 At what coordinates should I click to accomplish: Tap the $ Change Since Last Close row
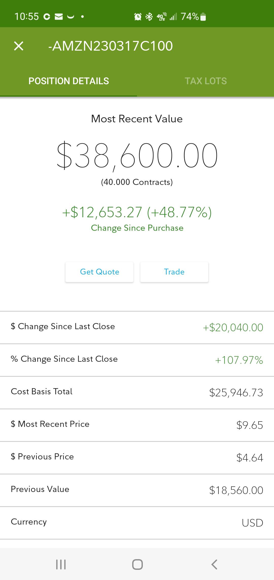click(137, 327)
